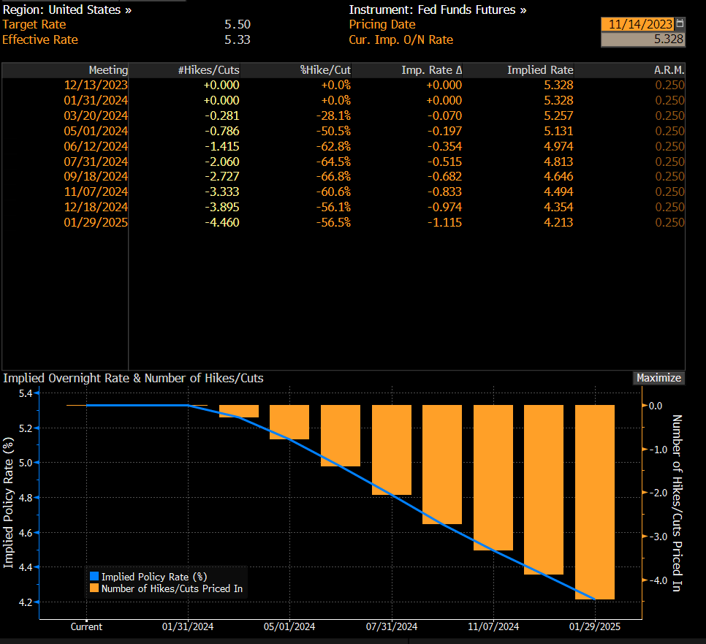Click the #Hikes/Cuts column header
Viewport: 706px width, 644px height.
(208, 70)
